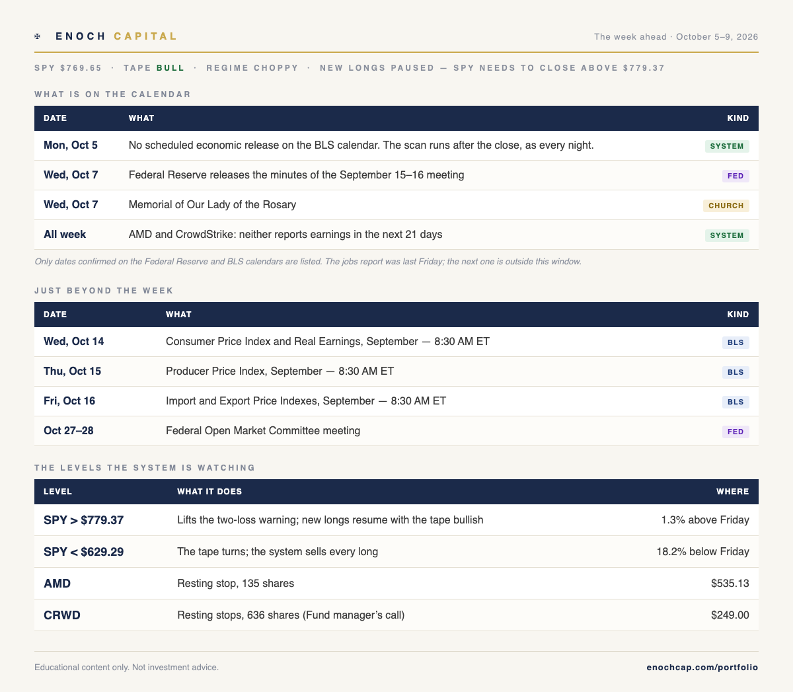Click the '$535.13' stop value
The height and width of the screenshot is (692, 793).
point(730,584)
